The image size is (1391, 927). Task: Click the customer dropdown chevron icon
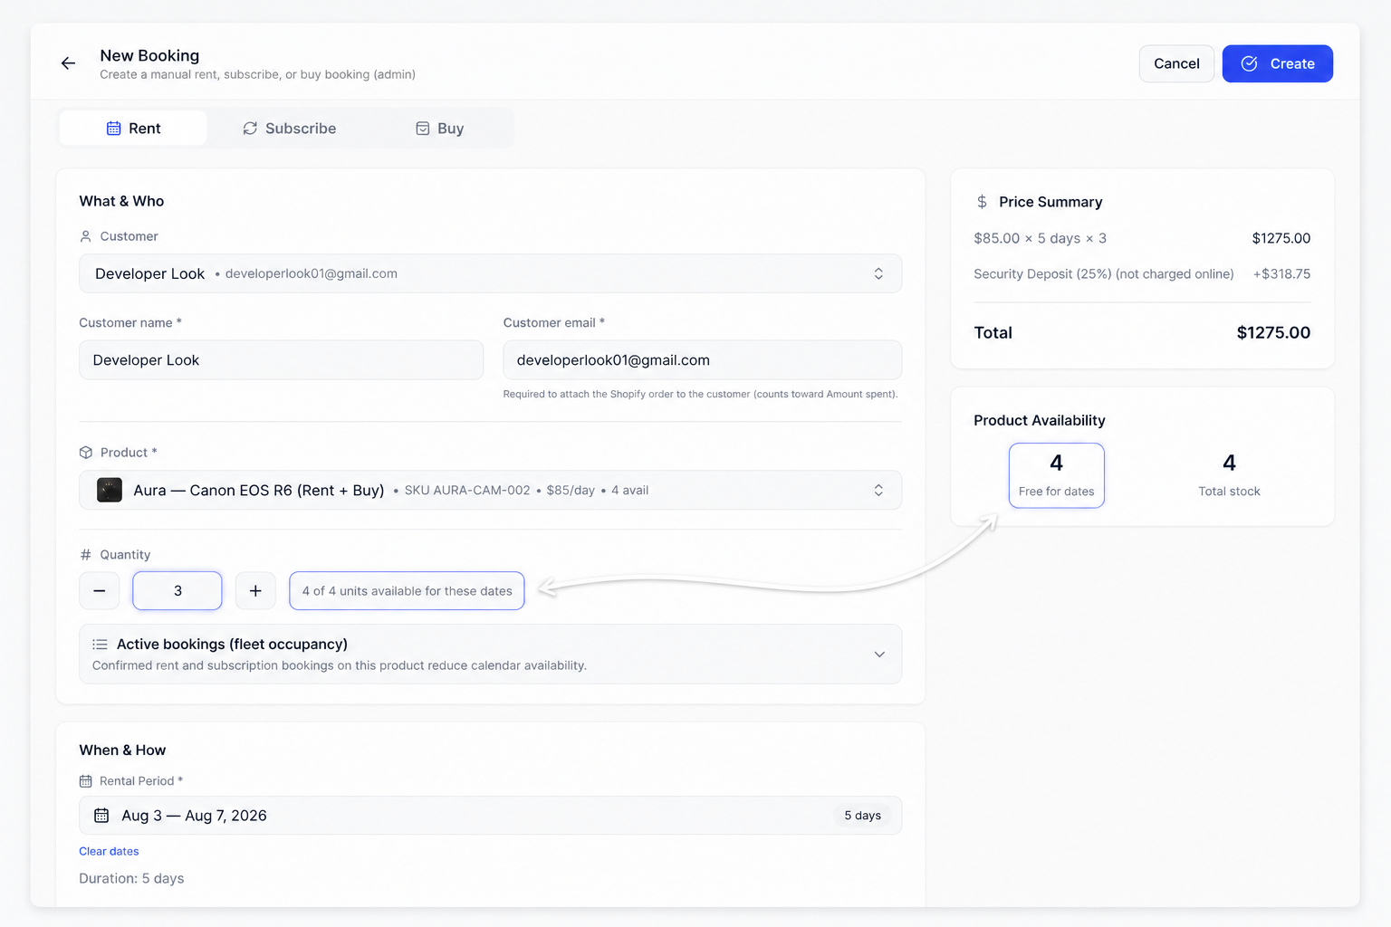coord(878,273)
